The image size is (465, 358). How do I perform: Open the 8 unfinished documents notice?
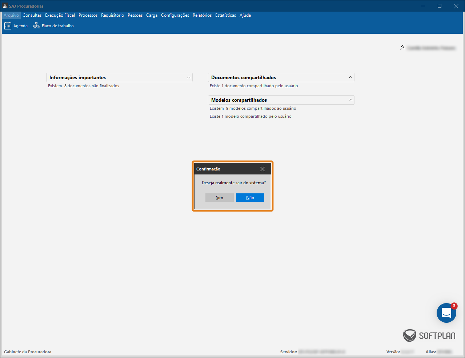84,86
